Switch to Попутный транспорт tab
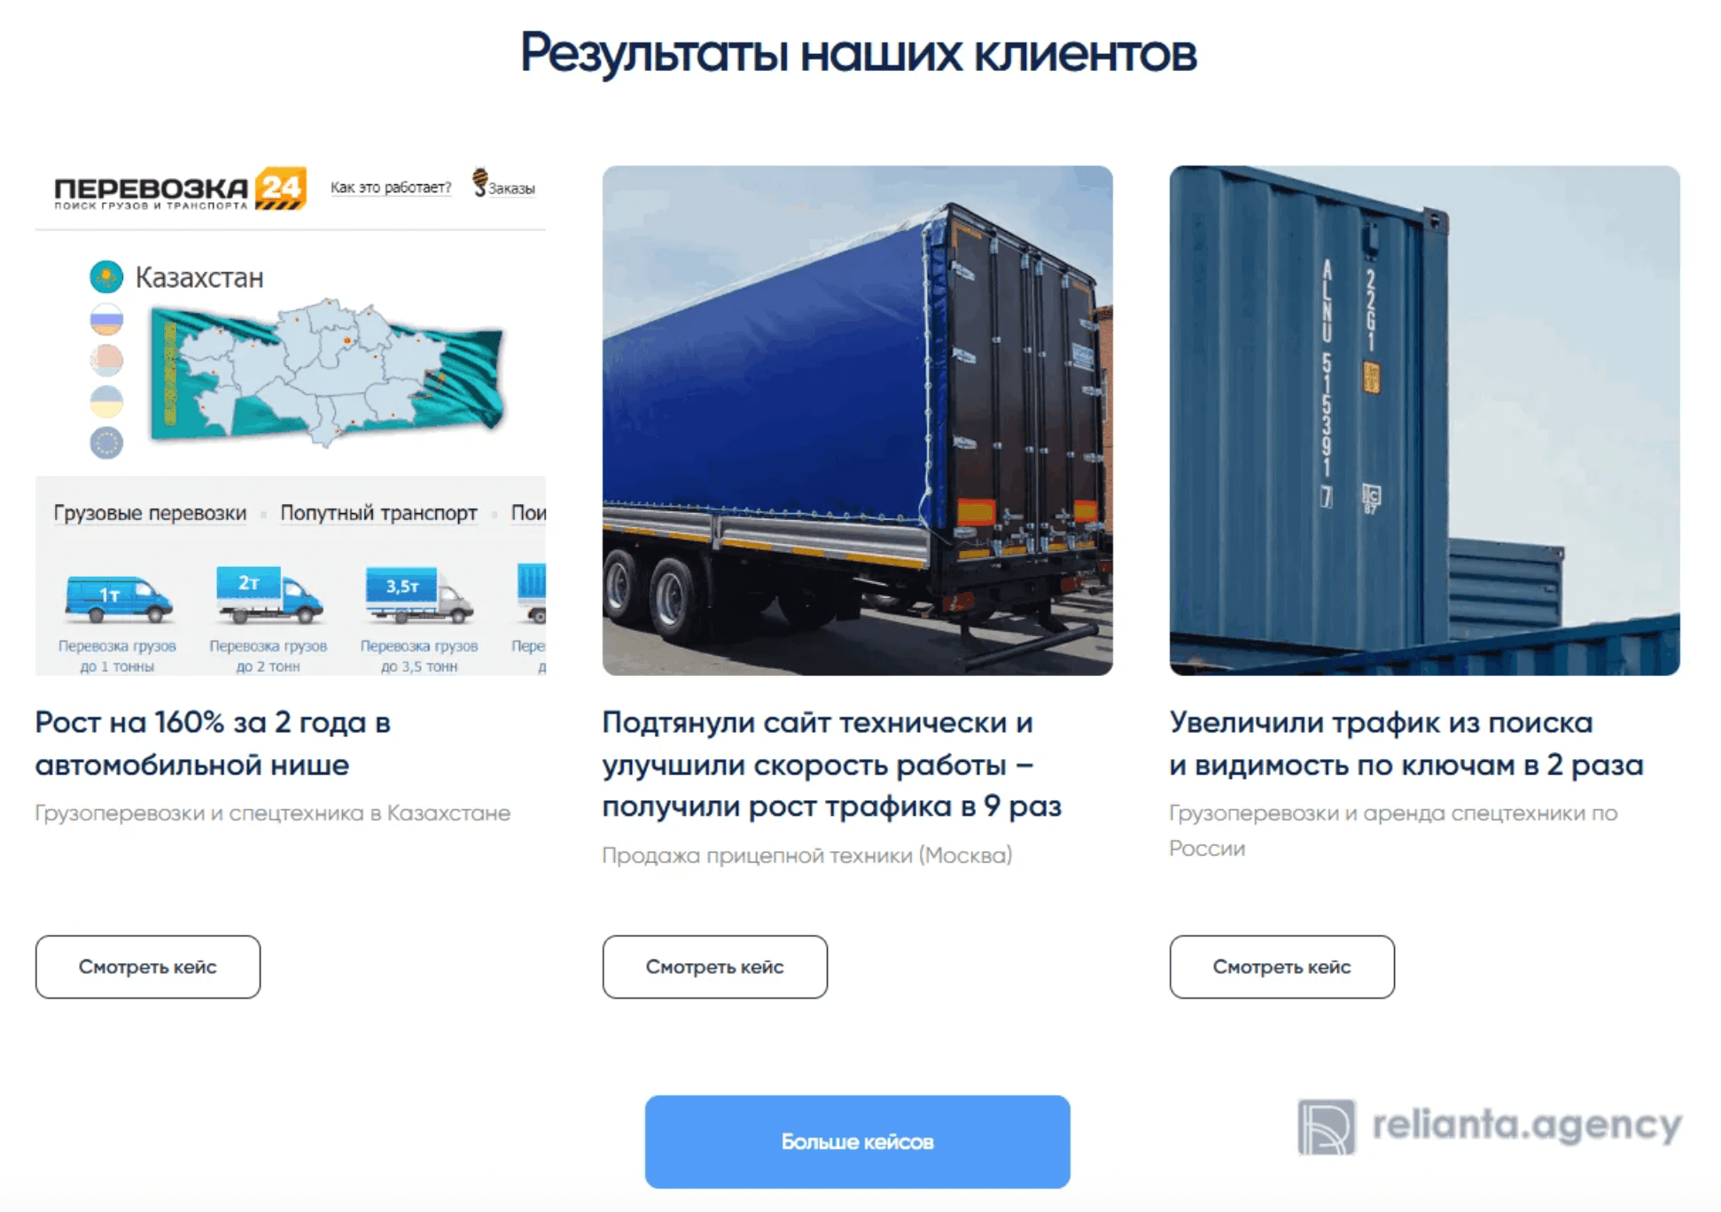 click(x=378, y=513)
